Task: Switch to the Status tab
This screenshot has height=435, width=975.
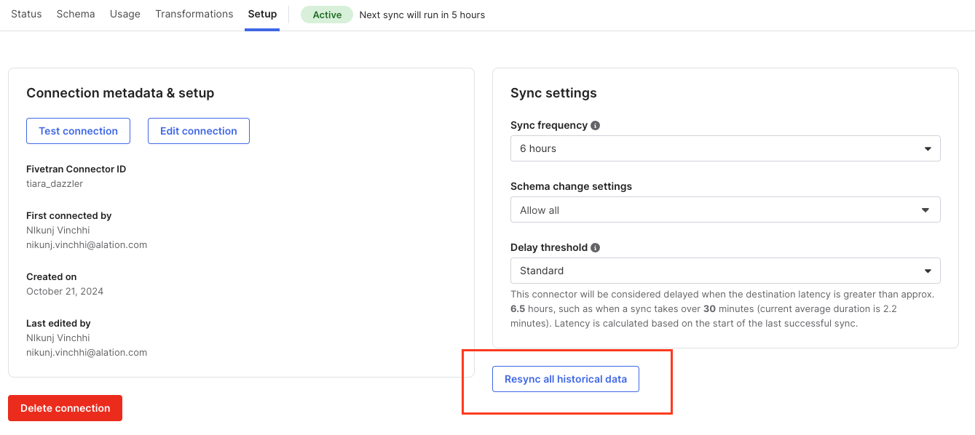Action: coord(26,15)
